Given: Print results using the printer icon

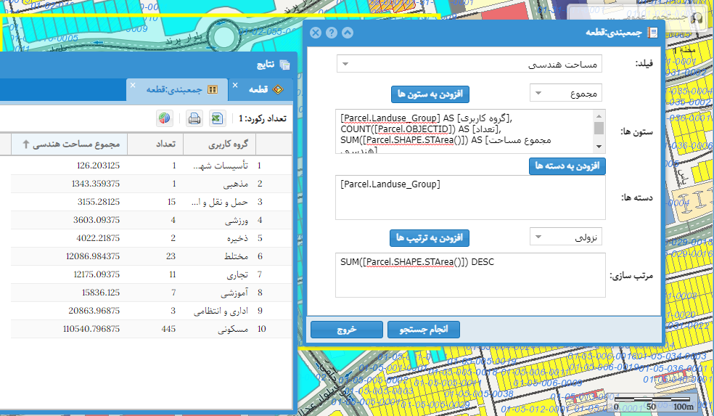Looking at the screenshot, I should [x=194, y=118].
